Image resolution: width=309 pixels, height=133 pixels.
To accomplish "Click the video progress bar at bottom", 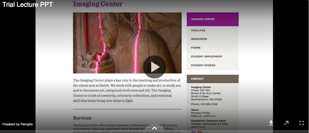I will 154,132.
